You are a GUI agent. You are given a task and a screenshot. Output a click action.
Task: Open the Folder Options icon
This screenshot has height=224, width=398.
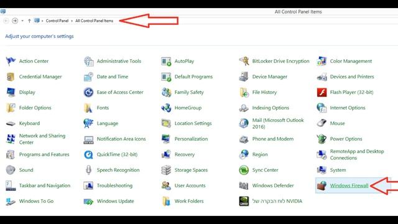point(11,108)
